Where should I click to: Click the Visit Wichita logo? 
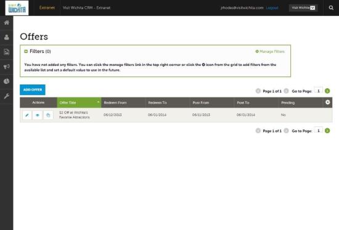pyautogui.click(x=17, y=8)
